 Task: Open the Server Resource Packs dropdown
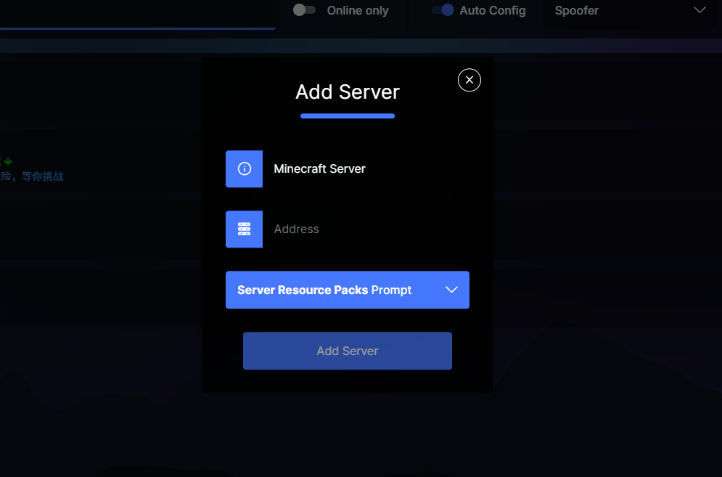347,290
